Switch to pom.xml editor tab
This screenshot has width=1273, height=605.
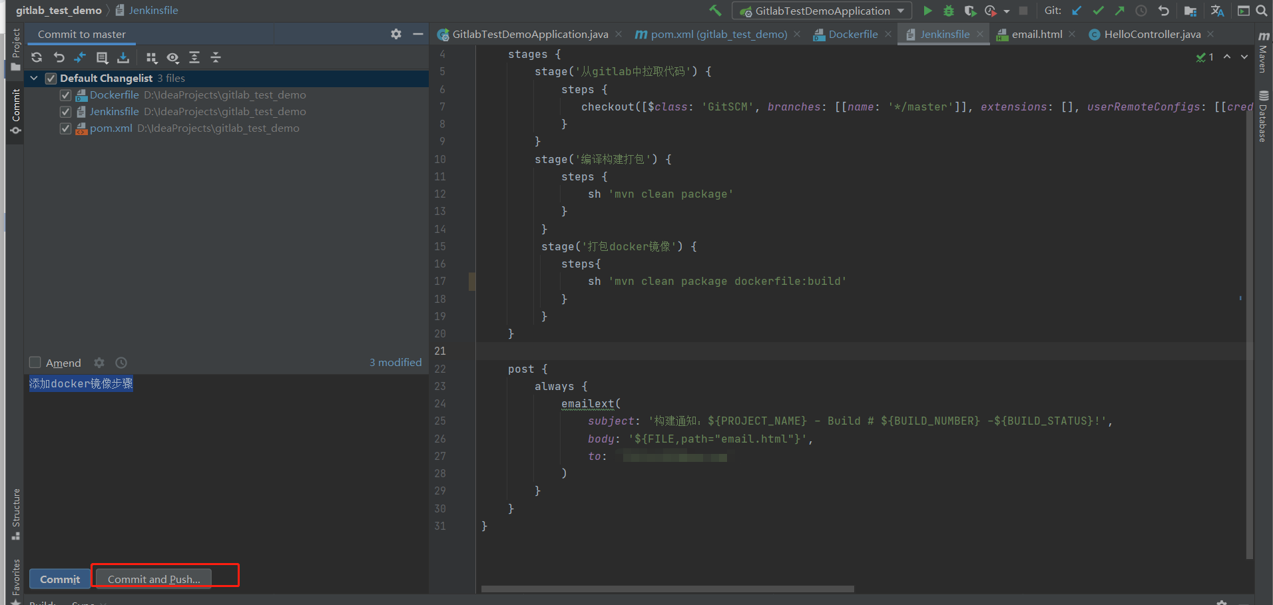coord(718,34)
